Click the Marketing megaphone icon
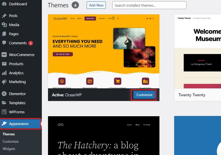221x155 pixels. point(4,82)
